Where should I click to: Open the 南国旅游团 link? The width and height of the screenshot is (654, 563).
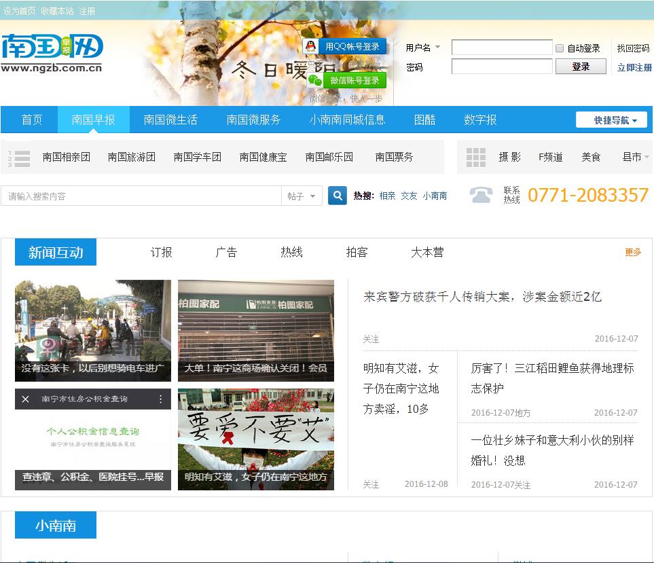131,158
